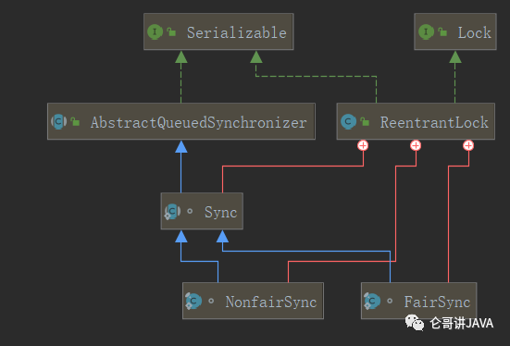Select the AbstractQueuedSynchronizer class icon

click(x=59, y=121)
